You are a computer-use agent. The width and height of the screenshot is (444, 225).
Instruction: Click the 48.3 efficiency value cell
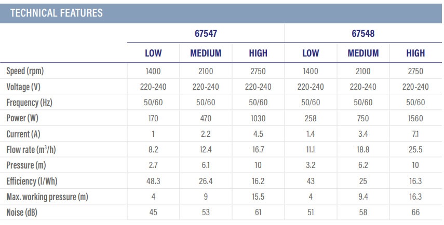153,181
